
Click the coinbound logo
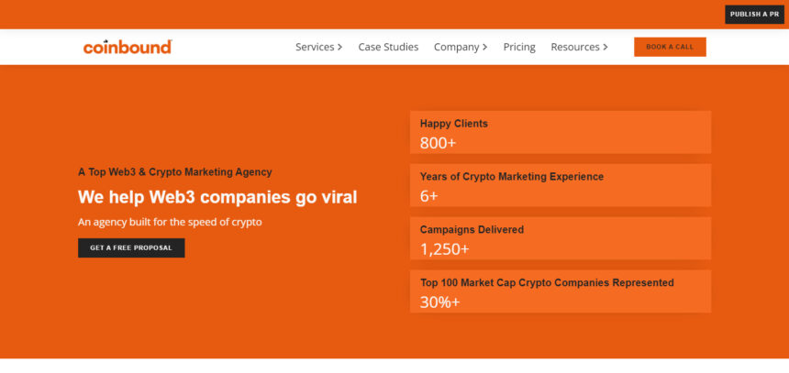pyautogui.click(x=128, y=47)
